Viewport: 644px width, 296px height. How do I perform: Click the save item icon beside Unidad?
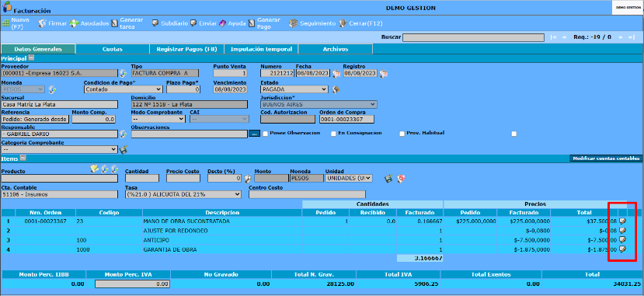(388, 178)
